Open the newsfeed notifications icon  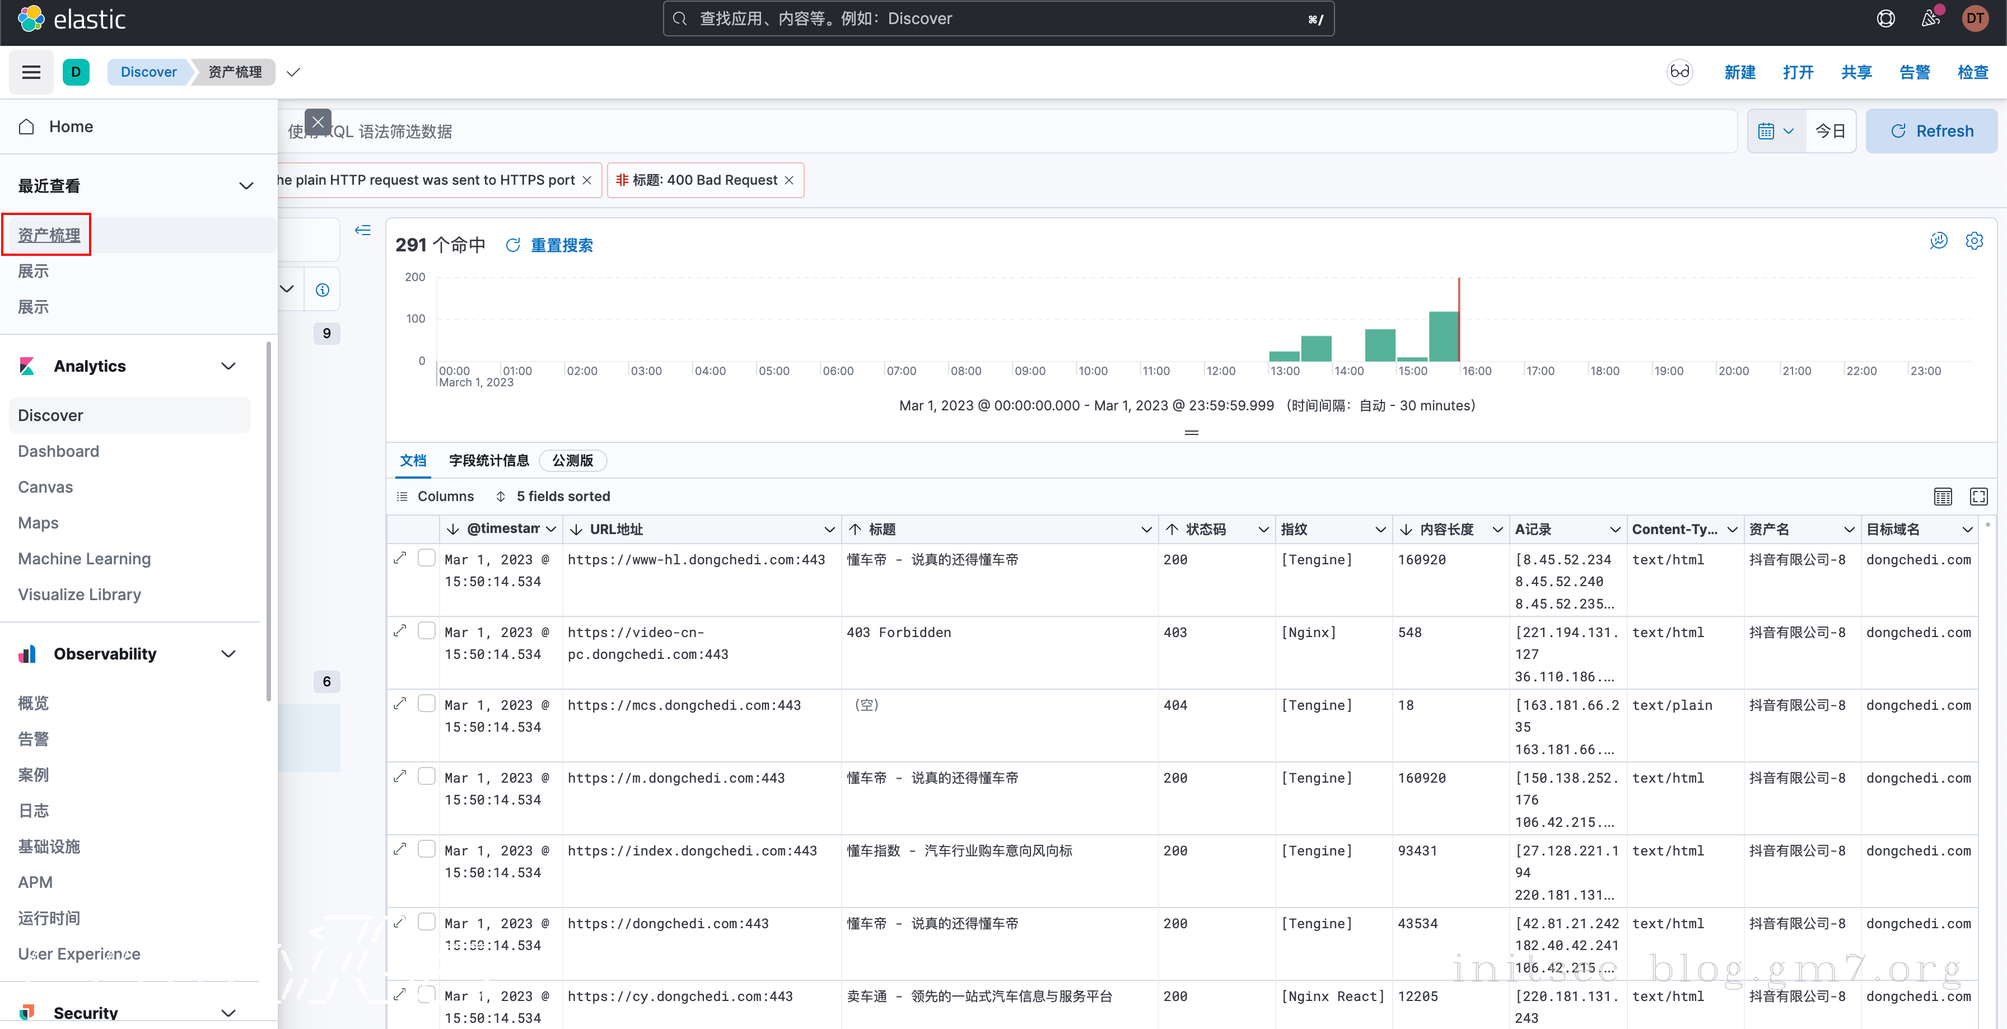coord(1930,18)
